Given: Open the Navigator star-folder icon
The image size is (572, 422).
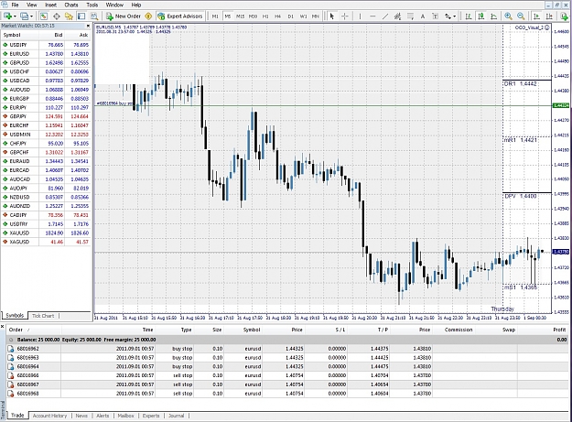Looking at the screenshot, I should (x=69, y=16).
